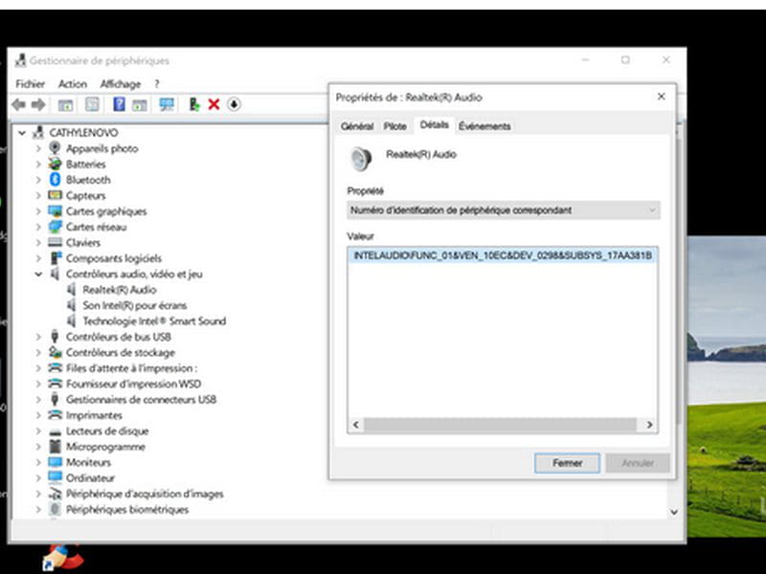
Task: Collapse Contrôleurs audio, vidéo et jeu
Action: tap(38, 274)
